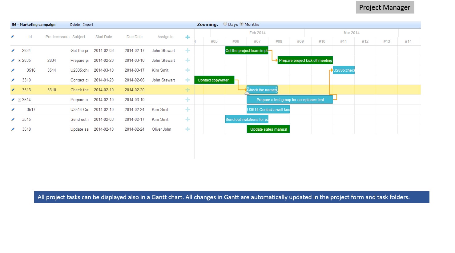
Task: Collapse the task 3514 tree node
Action: pyautogui.click(x=19, y=100)
